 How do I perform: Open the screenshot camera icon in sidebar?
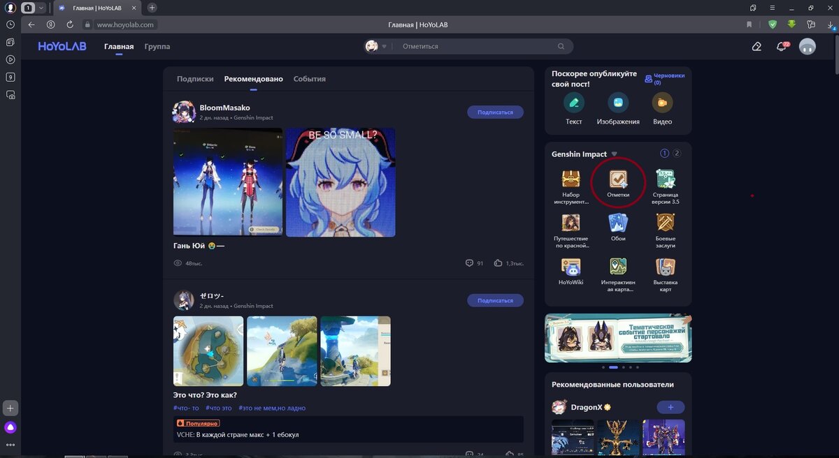(10, 94)
